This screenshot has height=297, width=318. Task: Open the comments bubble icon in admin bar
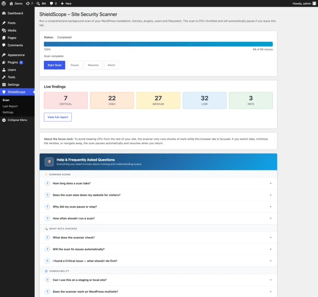tap(51, 3)
